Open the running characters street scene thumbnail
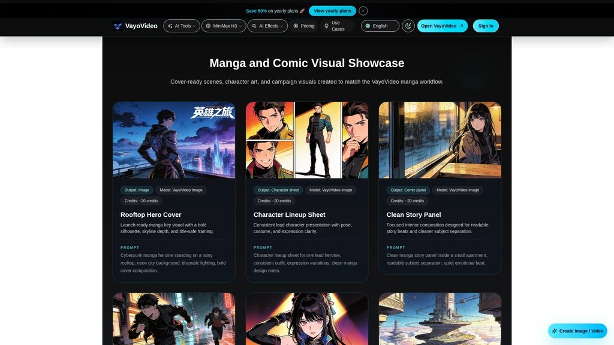 (174, 319)
